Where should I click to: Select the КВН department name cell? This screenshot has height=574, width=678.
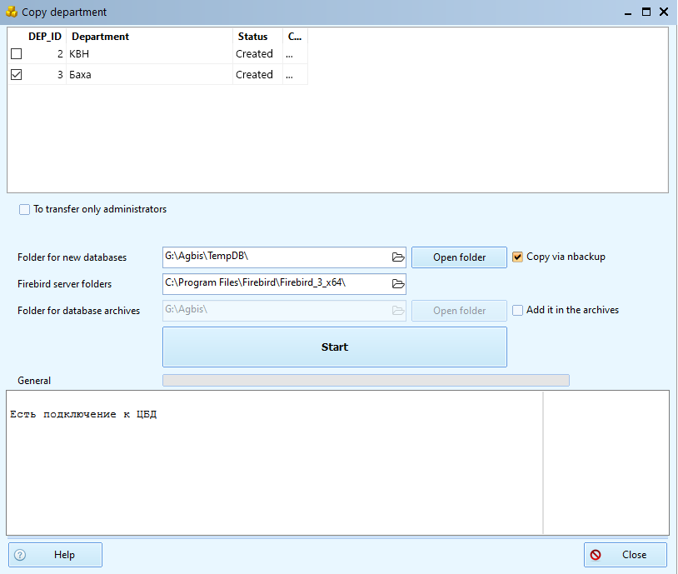149,53
